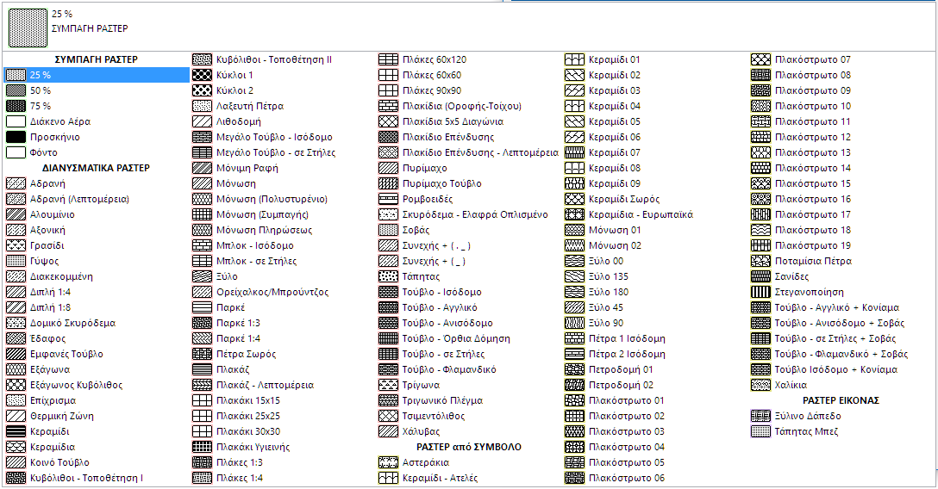Image resolution: width=938 pixels, height=489 pixels.
Task: Select the Τάπητας dotted pattern icon
Action: pyautogui.click(x=388, y=276)
